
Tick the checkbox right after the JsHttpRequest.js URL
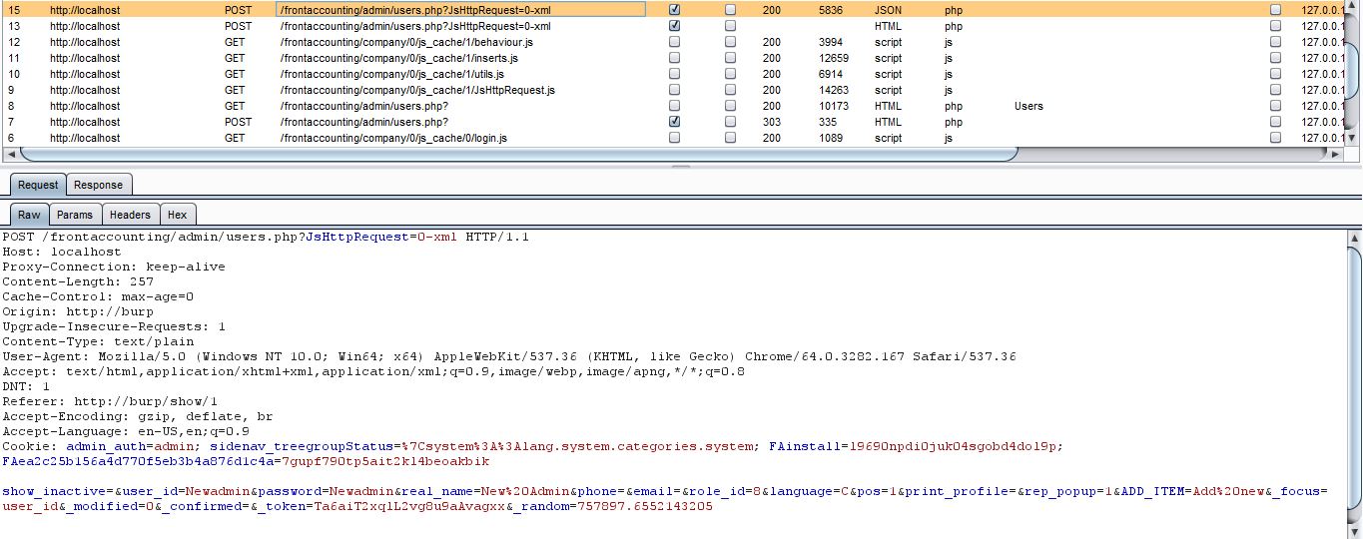(x=674, y=90)
